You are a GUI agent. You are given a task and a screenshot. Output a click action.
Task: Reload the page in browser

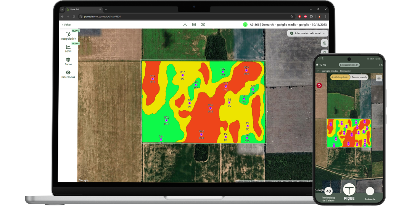coord(74,16)
